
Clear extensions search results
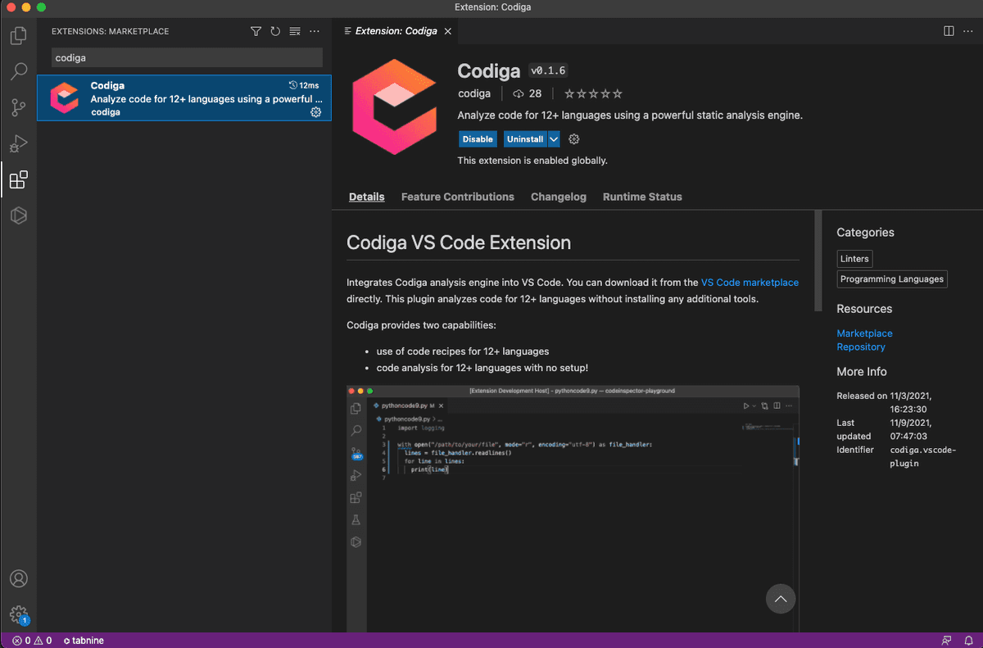(295, 31)
